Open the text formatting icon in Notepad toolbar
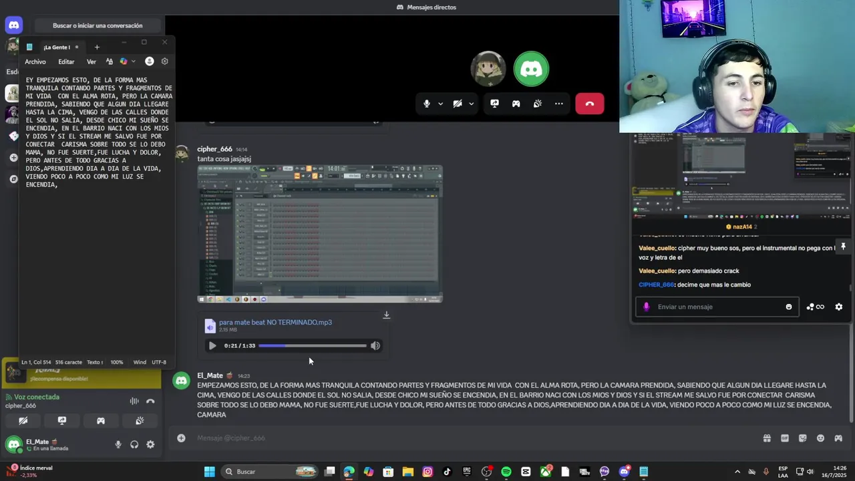 (110, 61)
